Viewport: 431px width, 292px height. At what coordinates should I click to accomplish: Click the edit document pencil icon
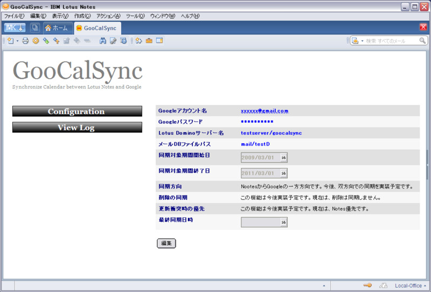click(x=113, y=41)
